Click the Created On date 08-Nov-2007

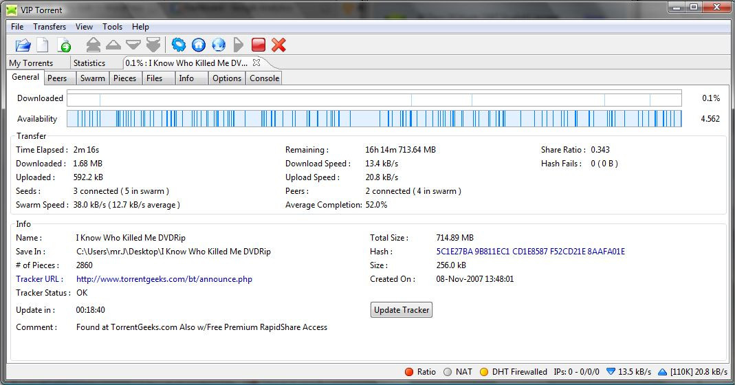(475, 279)
